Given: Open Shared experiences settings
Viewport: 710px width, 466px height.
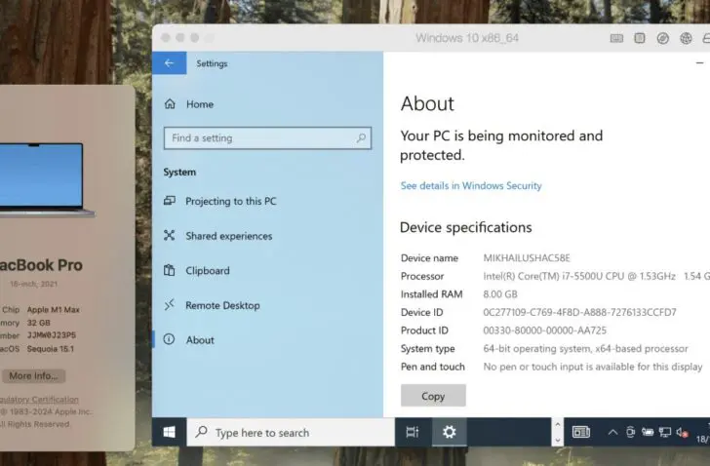Looking at the screenshot, I should (x=228, y=236).
